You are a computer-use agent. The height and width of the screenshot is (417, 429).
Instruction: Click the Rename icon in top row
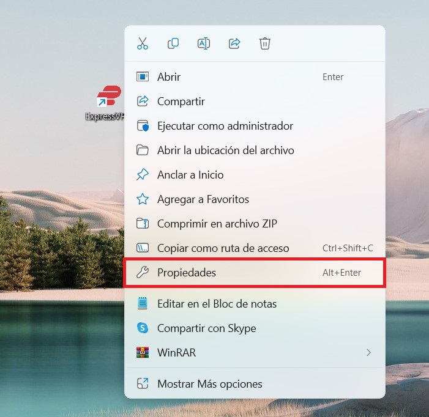204,43
